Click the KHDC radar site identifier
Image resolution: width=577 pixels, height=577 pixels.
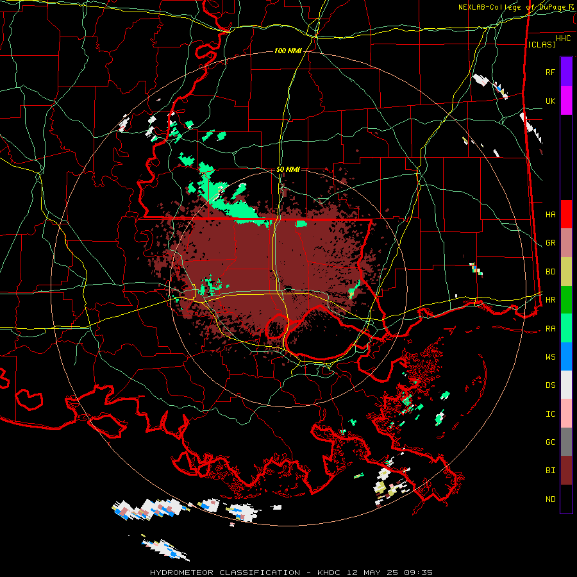pyautogui.click(x=330, y=573)
